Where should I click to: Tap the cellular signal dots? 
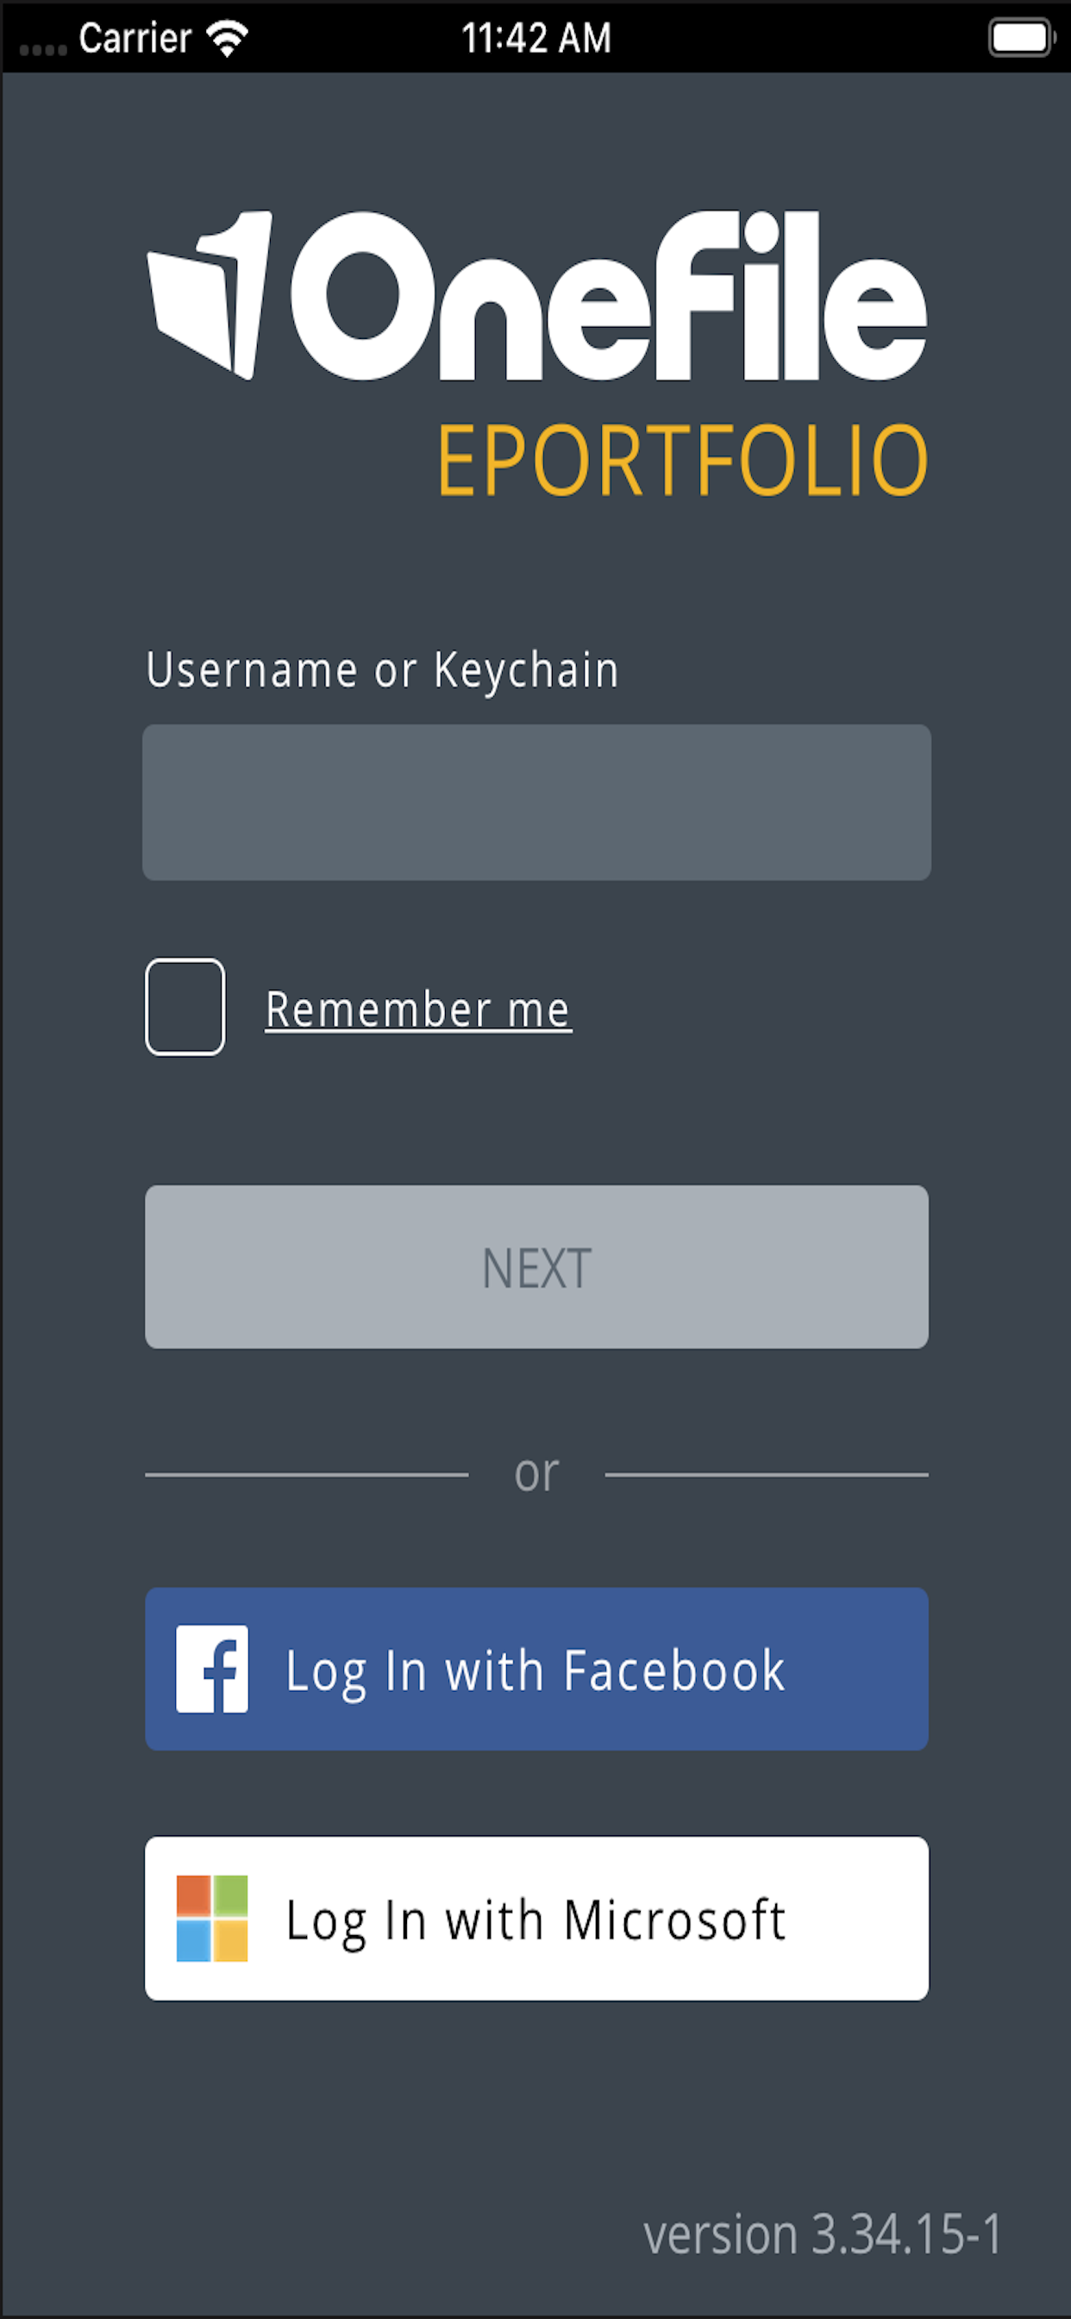43,49
